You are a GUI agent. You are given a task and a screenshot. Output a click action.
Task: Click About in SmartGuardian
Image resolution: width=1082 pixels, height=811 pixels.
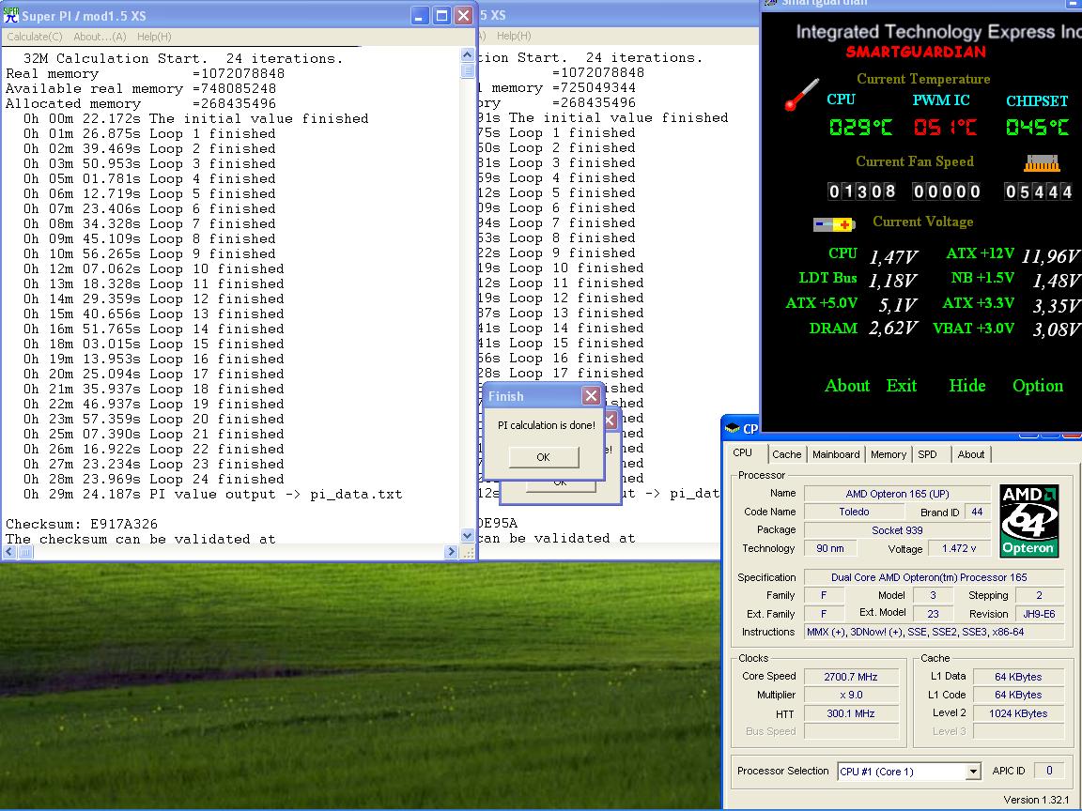846,386
